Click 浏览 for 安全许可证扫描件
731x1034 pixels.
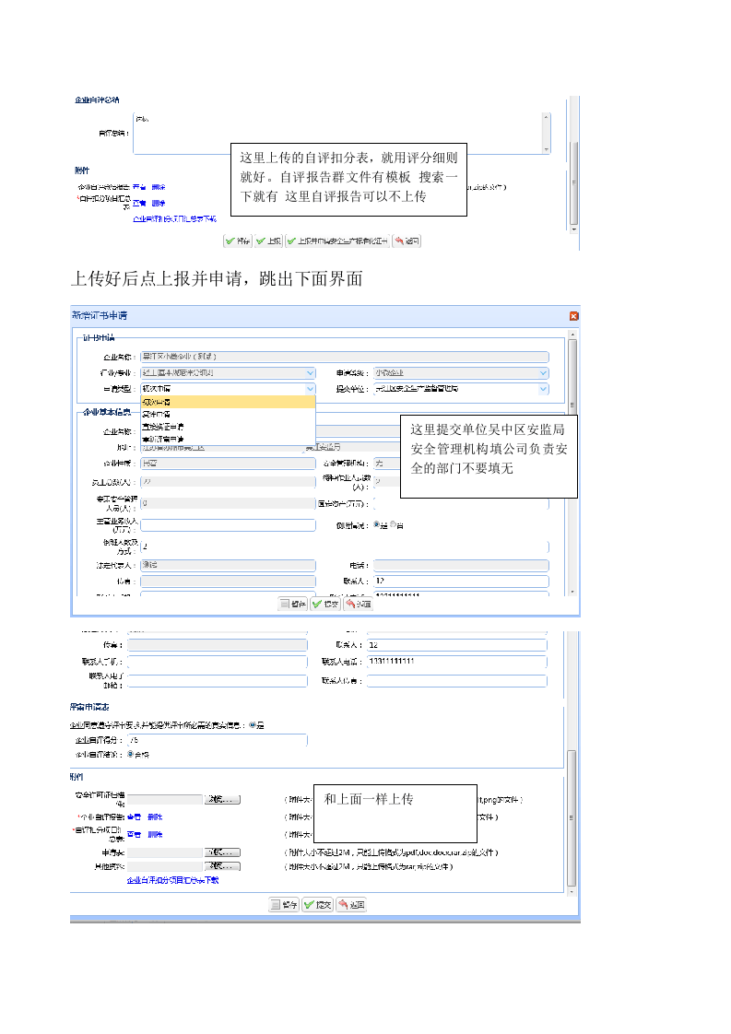coord(221,800)
